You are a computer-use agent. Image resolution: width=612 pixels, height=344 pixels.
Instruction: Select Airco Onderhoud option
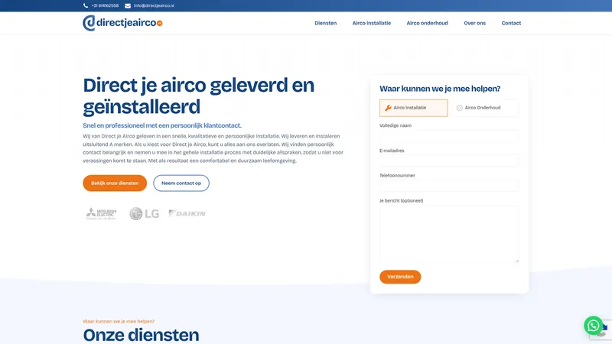[x=485, y=108]
